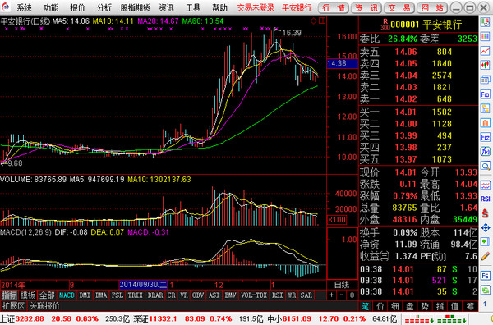
Task: Click the red diamond icon above the chart
Action: pos(314,21)
